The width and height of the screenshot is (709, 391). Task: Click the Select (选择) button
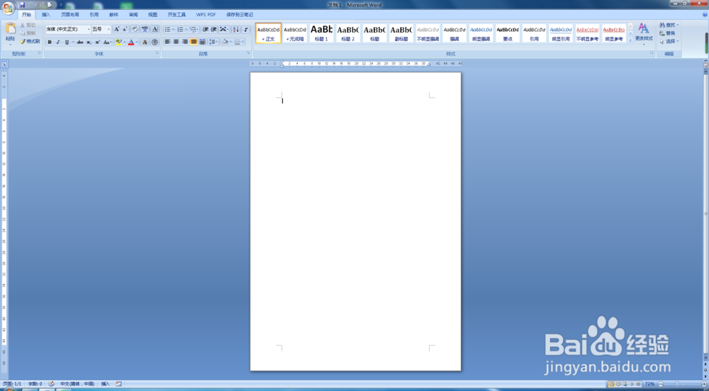tap(669, 41)
